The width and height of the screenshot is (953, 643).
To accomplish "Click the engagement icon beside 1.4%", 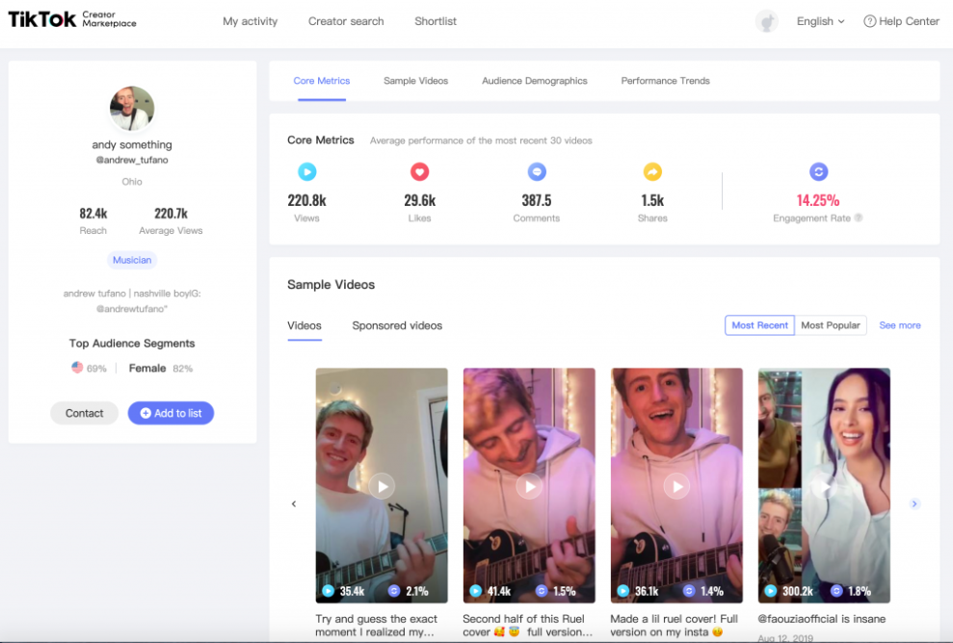I will 689,591.
